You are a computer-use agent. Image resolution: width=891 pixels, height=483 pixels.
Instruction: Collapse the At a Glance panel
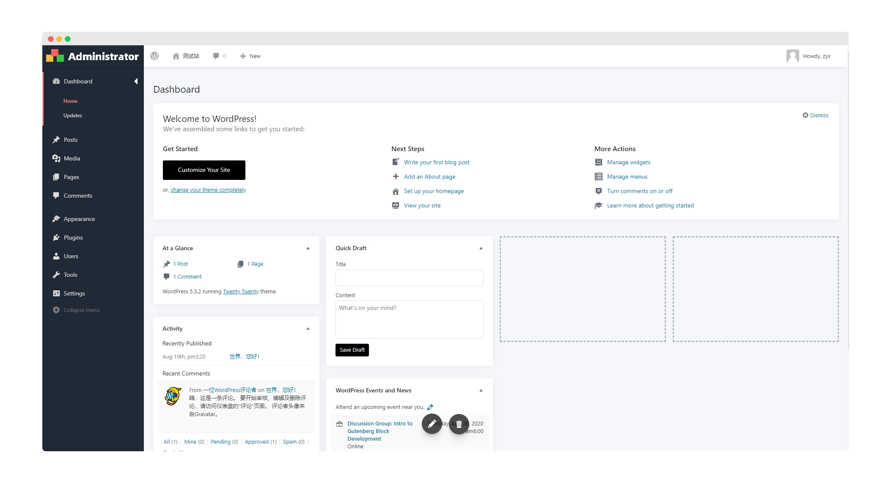coord(308,248)
